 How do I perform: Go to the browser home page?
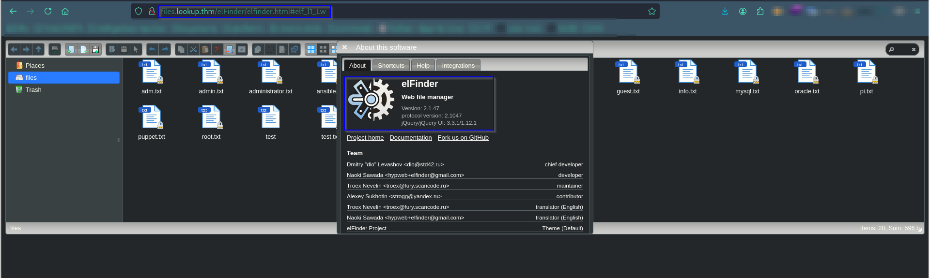click(65, 11)
